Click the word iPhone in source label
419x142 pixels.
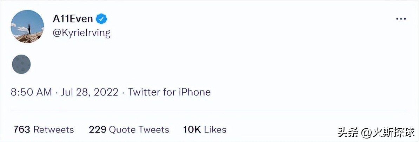tap(195, 92)
